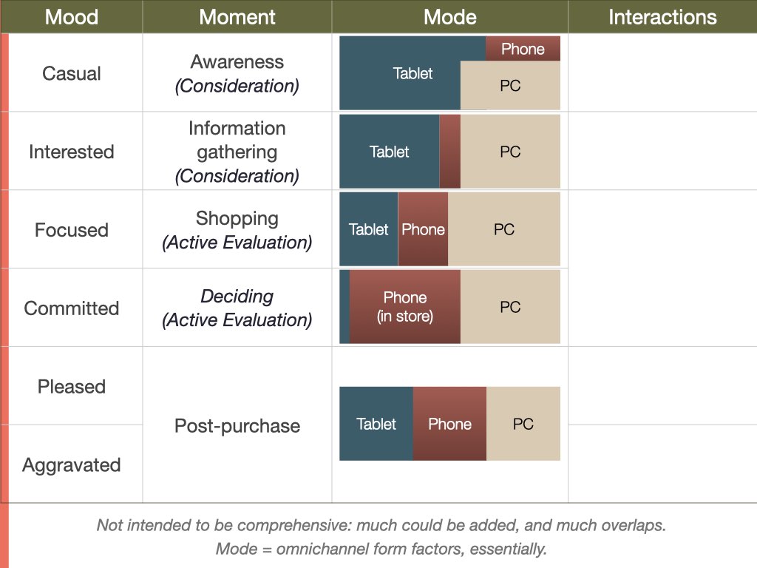This screenshot has width=757, height=568.
Task: Click the PC block in Post-purchase row
Action: click(x=523, y=424)
